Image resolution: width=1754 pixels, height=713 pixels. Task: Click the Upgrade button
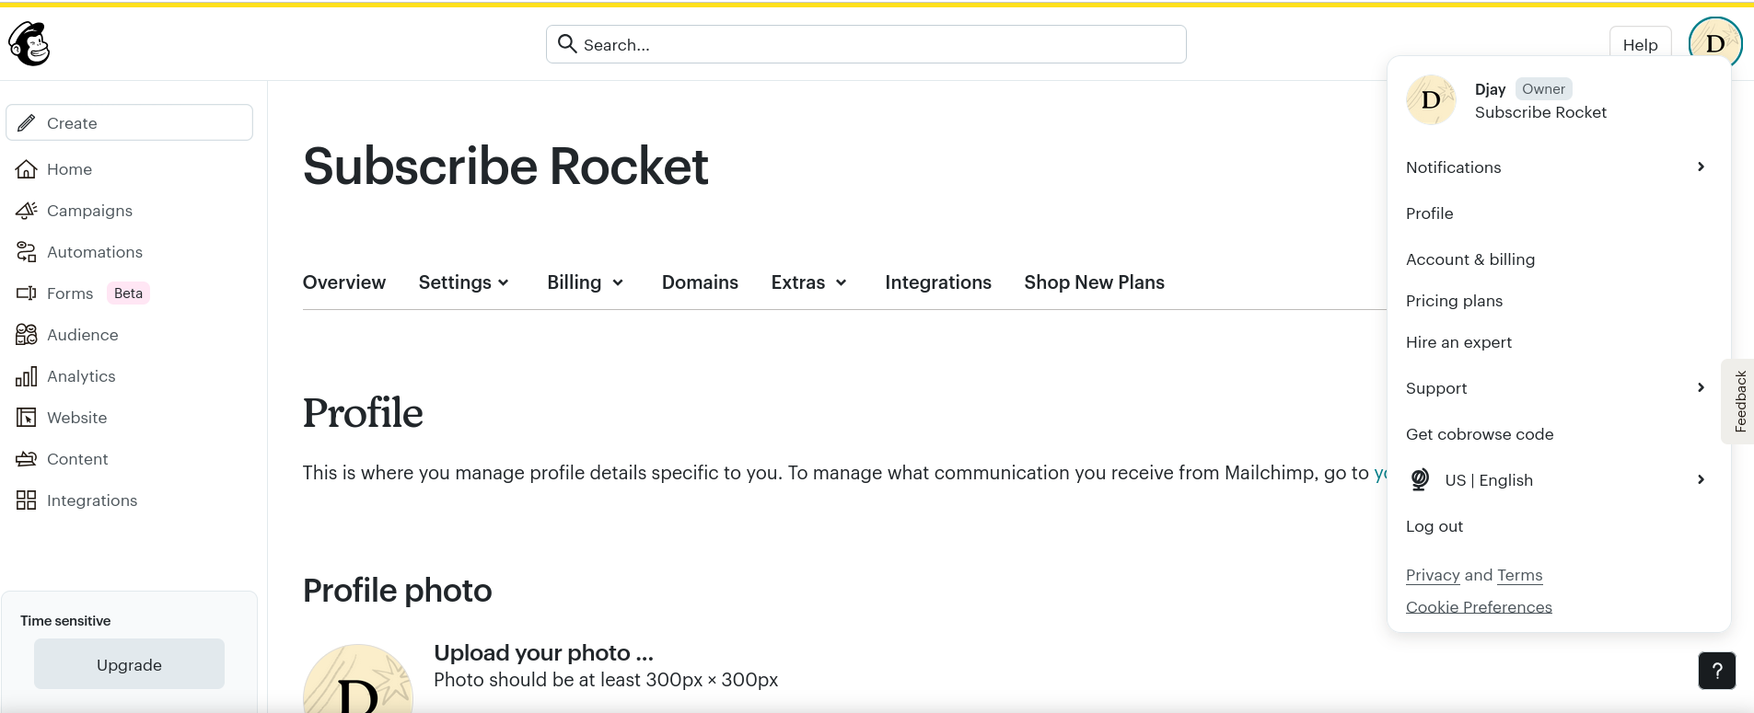pyautogui.click(x=129, y=664)
